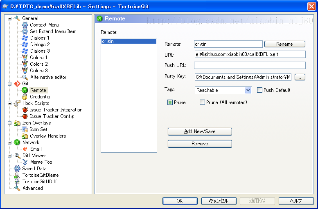Collapse the Git tree node
This screenshot has width=318, height=209.
click(9, 84)
